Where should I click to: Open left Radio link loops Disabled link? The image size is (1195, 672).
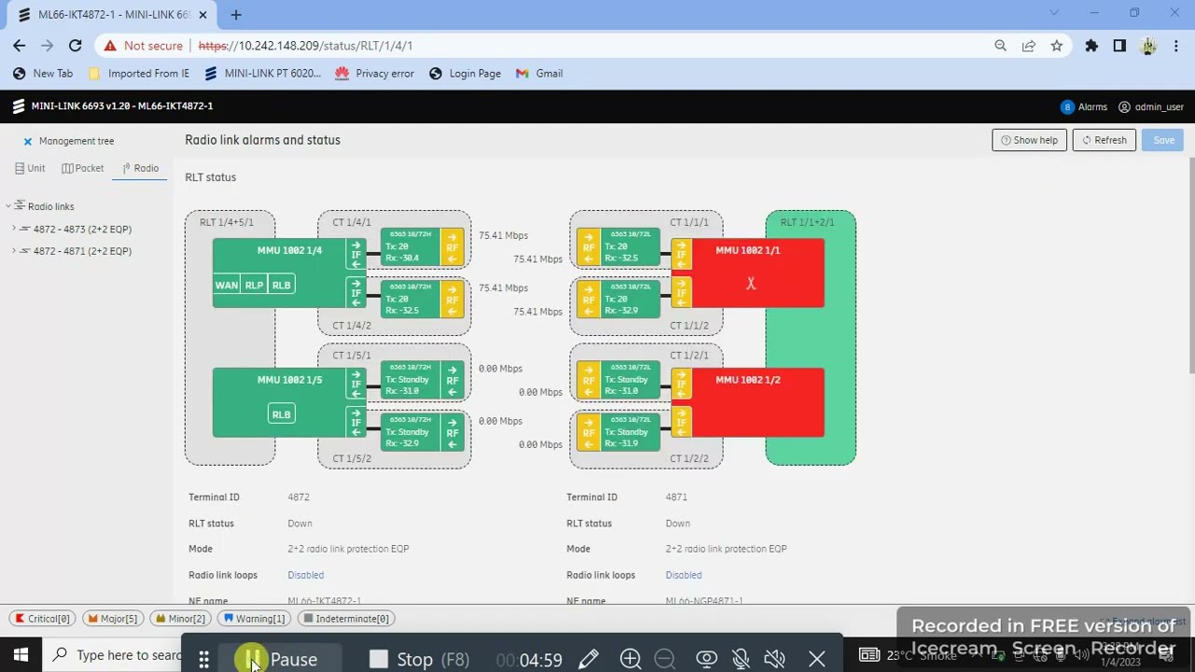[x=305, y=575]
